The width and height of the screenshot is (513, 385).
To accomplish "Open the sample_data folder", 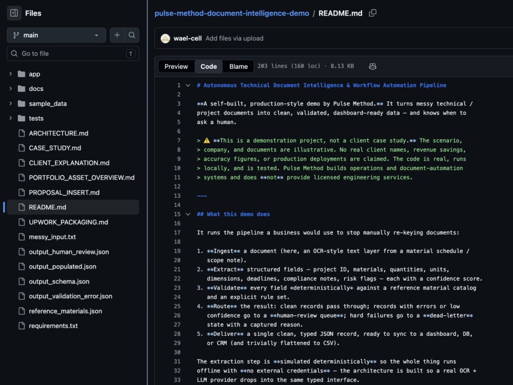I will 48,104.
